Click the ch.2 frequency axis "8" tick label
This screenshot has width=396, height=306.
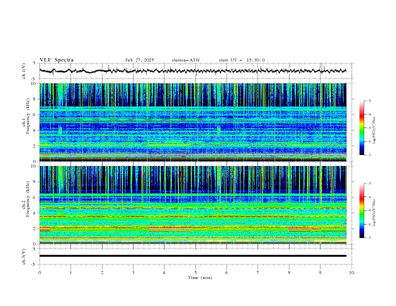(35, 182)
